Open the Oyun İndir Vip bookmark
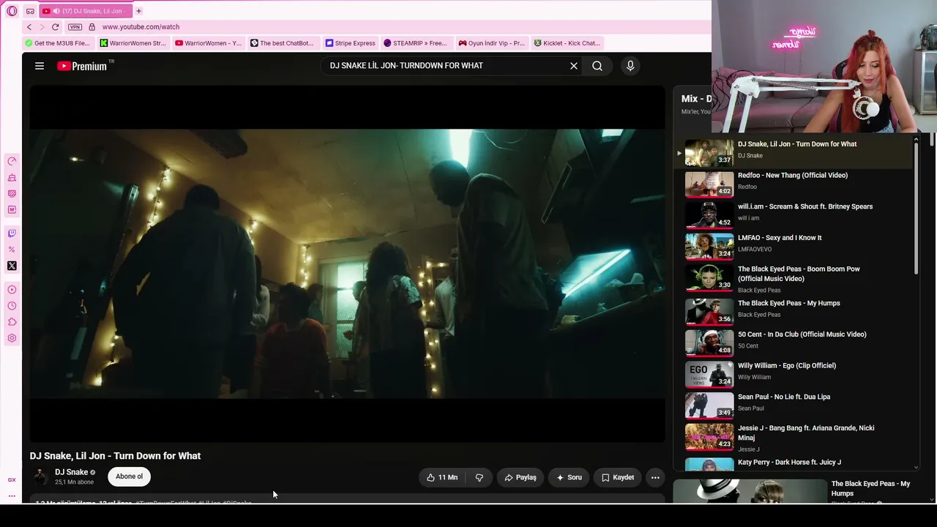 tap(491, 43)
